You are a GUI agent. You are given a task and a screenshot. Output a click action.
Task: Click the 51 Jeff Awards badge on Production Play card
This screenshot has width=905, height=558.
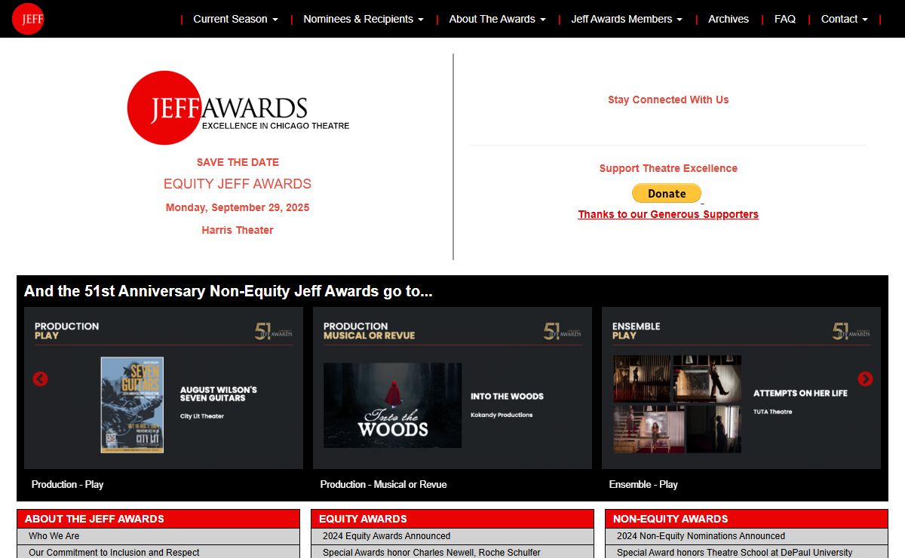click(x=273, y=331)
